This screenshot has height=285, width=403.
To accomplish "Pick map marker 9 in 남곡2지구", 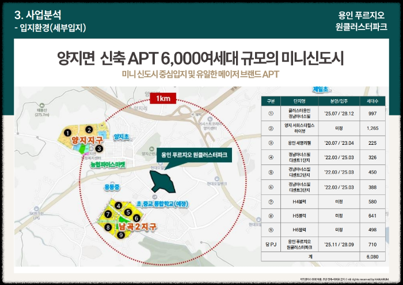I will click(x=121, y=235).
